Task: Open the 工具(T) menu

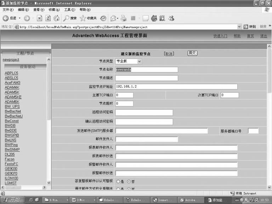Action: (x=70, y=10)
